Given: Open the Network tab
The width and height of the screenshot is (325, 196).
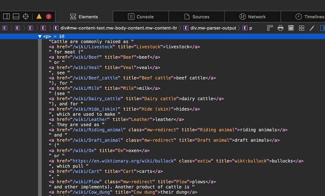Looking at the screenshot, I should 252,17.
